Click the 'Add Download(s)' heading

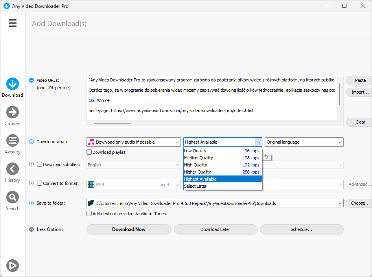tap(59, 24)
